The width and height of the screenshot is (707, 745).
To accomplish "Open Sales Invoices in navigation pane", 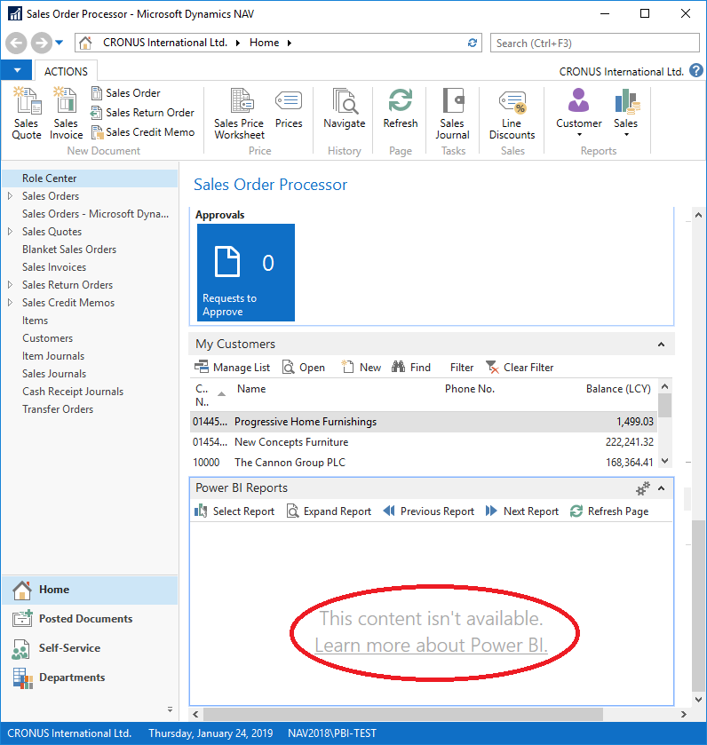I will pos(54,267).
